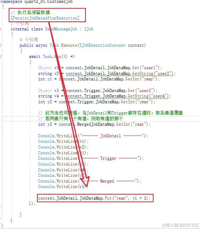Click the IJob interface name

[89, 29]
